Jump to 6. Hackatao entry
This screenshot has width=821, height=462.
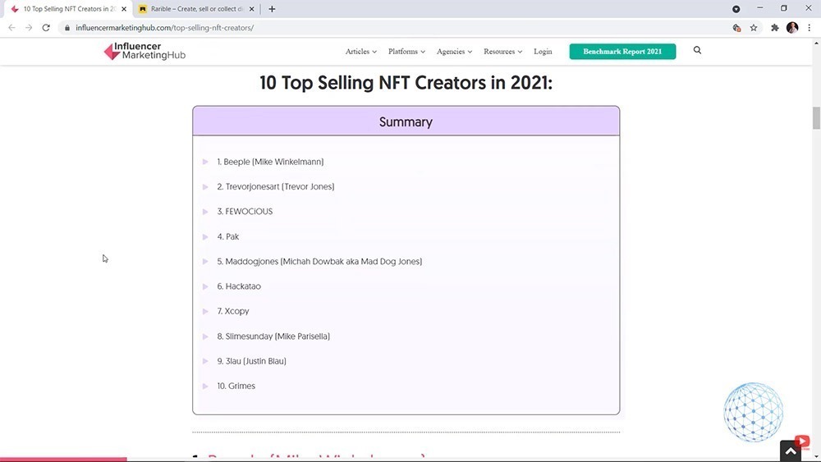pos(239,286)
